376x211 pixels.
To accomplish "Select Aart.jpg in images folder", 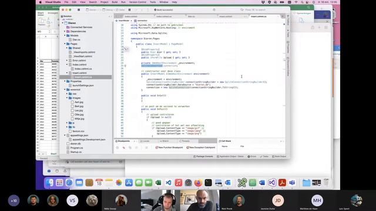I will 79,102.
